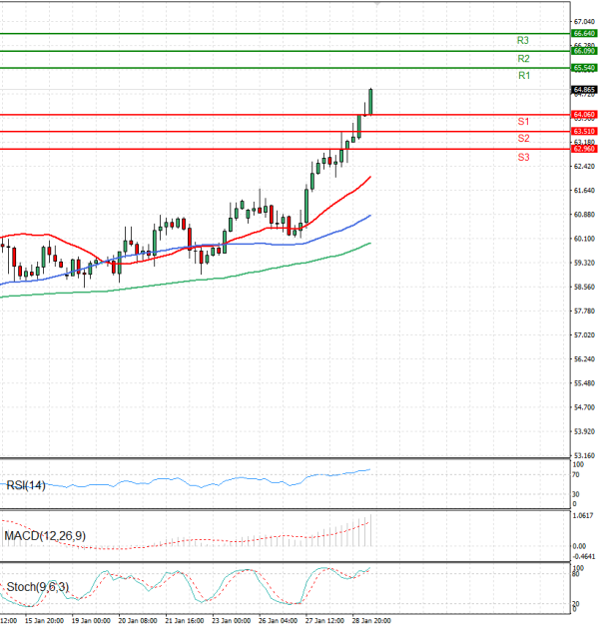Screen dimensions: 599x629
Task: Click the Stoch(9,6,3) indicator label
Action: (x=39, y=586)
